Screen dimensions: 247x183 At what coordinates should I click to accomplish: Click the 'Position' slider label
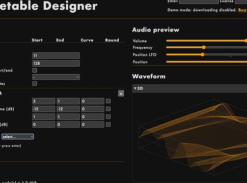click(x=140, y=62)
